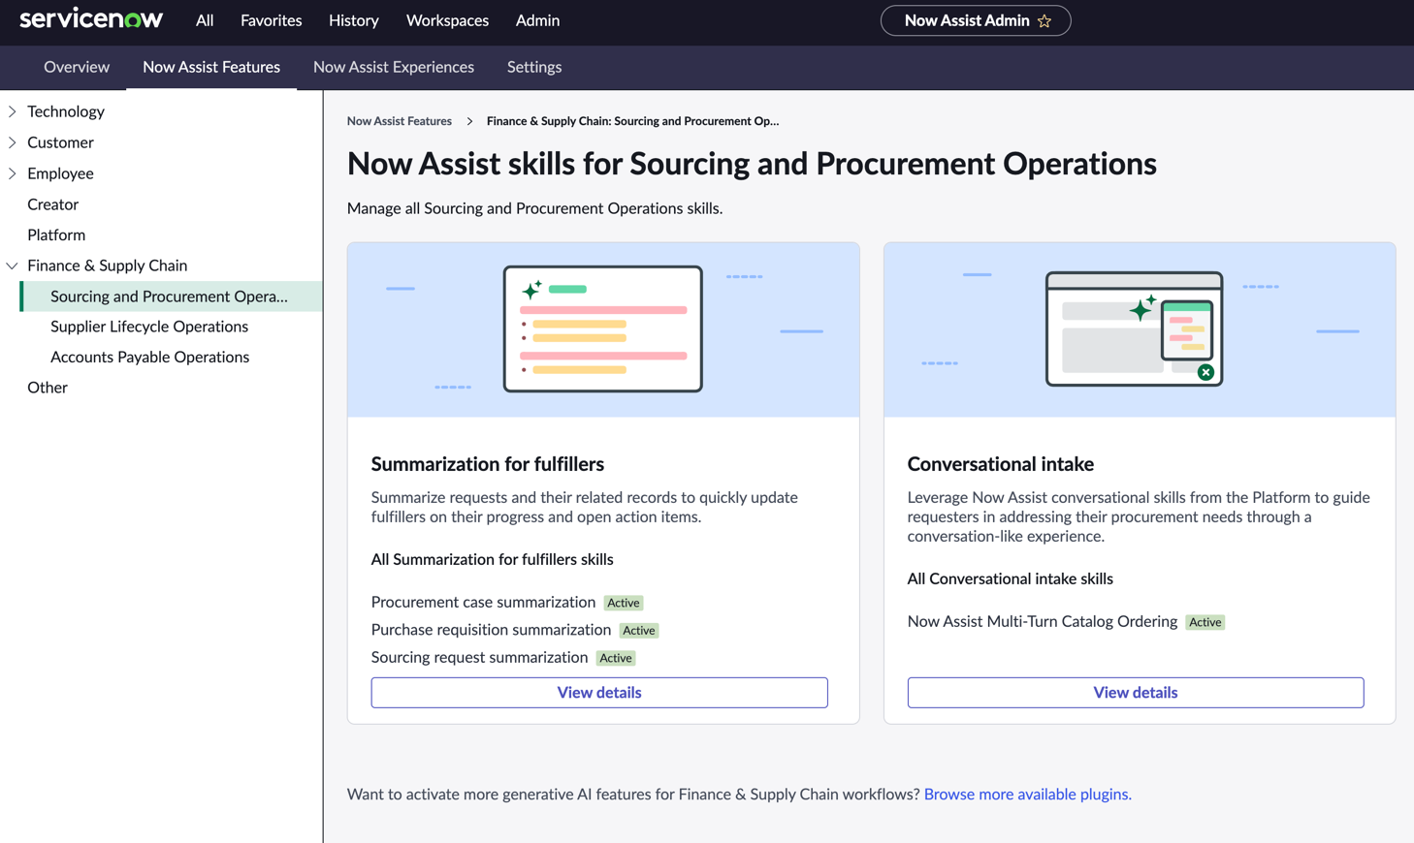Click the breadcrumb chevron separator
This screenshot has width=1414, height=843.
(x=469, y=121)
